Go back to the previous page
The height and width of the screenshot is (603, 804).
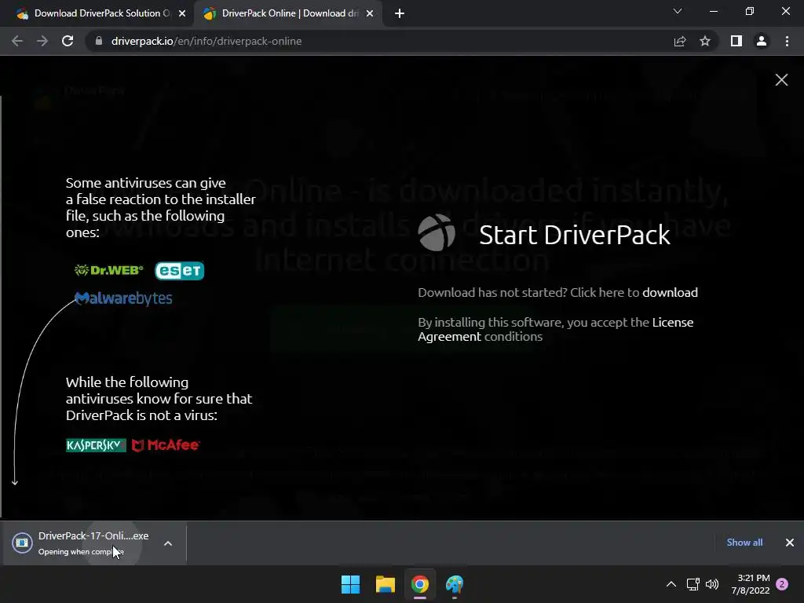[x=17, y=41]
